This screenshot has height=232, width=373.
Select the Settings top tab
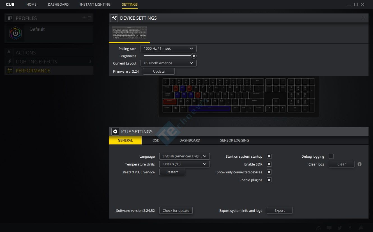(x=130, y=4)
